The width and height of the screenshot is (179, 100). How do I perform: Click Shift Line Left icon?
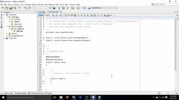[x=91, y=15]
